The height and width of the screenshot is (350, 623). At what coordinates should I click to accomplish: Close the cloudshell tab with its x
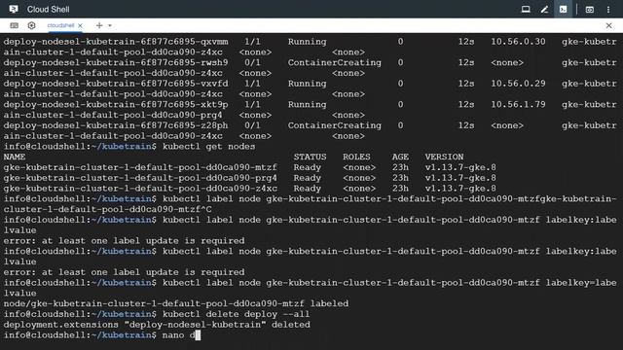point(80,26)
